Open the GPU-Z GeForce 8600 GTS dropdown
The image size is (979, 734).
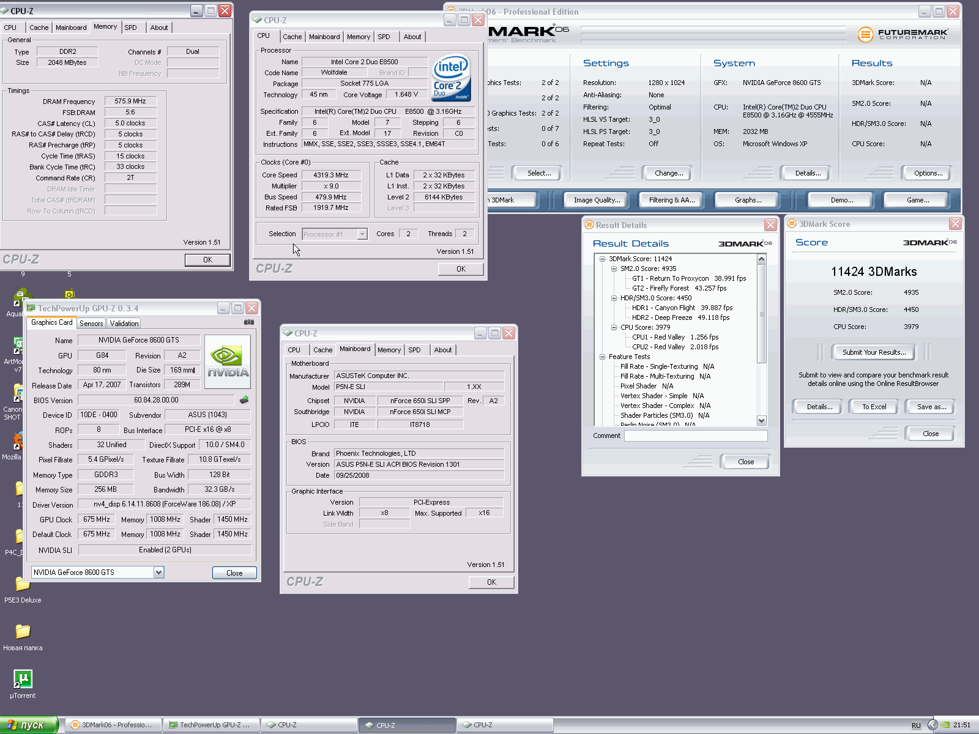point(158,573)
